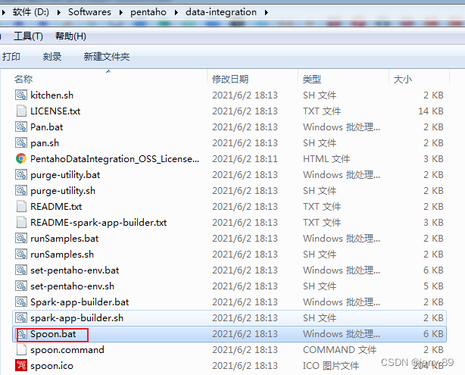465x375 pixels.
Task: Select the file name purge-utility.bat
Action: click(x=65, y=175)
